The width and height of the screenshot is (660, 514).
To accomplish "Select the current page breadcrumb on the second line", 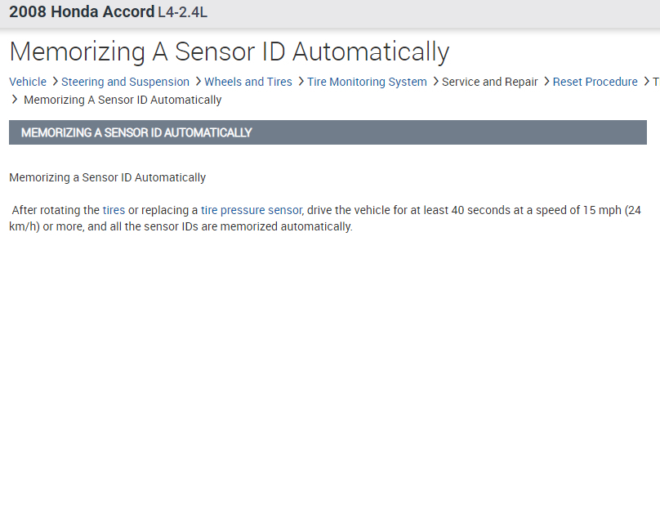I will [x=123, y=100].
